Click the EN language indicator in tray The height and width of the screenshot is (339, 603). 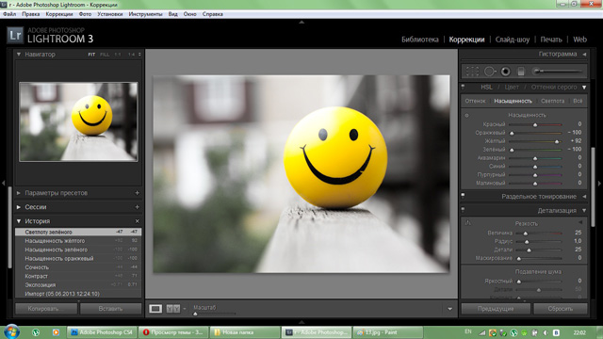[468, 331]
